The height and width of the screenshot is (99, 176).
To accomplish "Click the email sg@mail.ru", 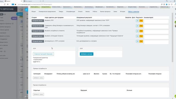I will pos(37,62).
